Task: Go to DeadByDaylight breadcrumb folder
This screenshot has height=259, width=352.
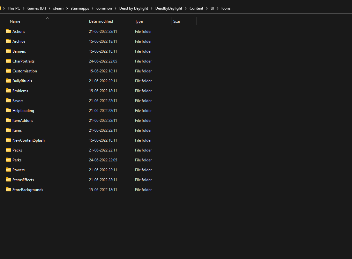Action: pyautogui.click(x=169, y=8)
